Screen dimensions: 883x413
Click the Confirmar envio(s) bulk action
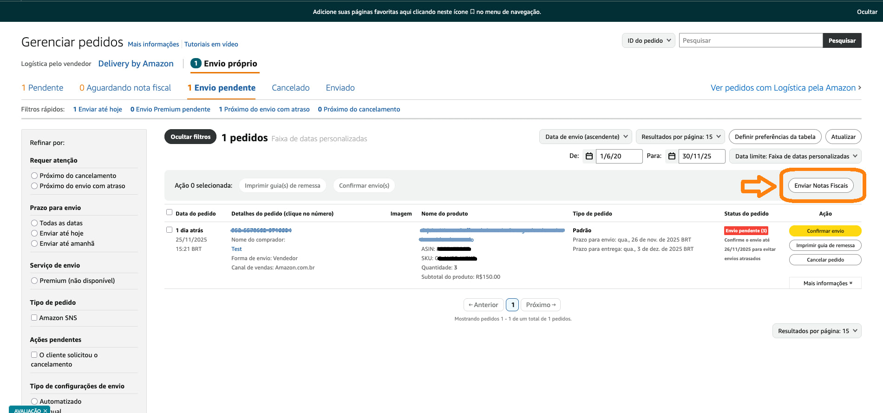coord(364,185)
